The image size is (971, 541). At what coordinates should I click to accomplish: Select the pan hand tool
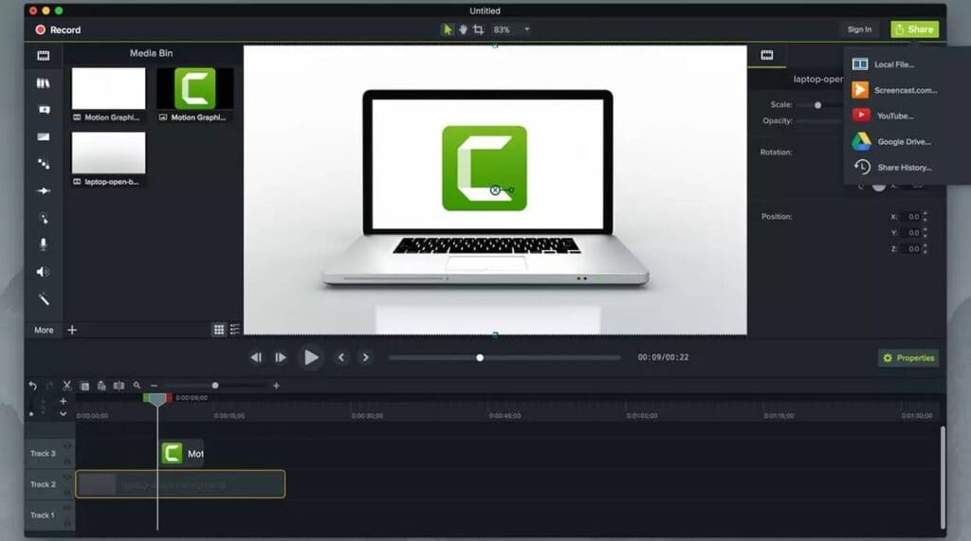pyautogui.click(x=463, y=29)
